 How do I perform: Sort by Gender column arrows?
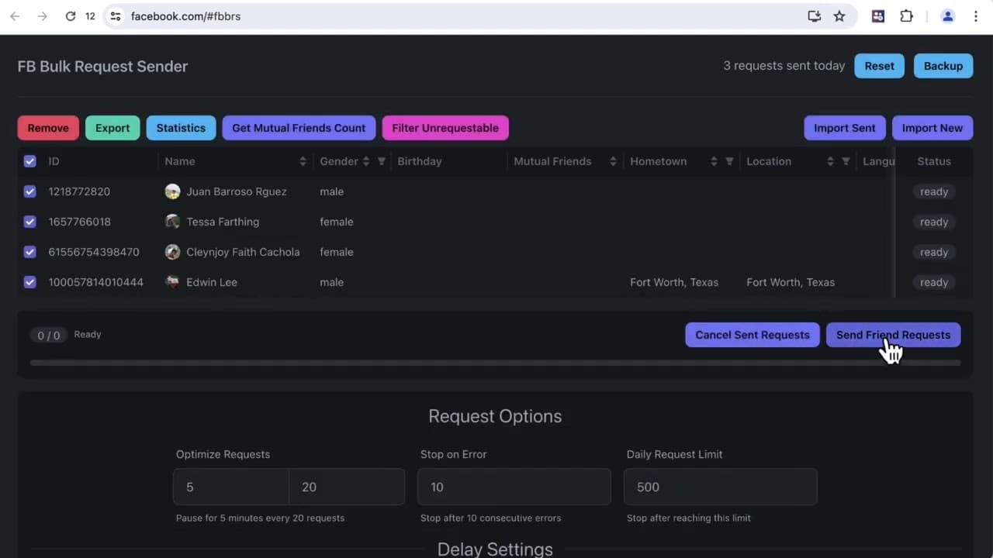(x=365, y=161)
